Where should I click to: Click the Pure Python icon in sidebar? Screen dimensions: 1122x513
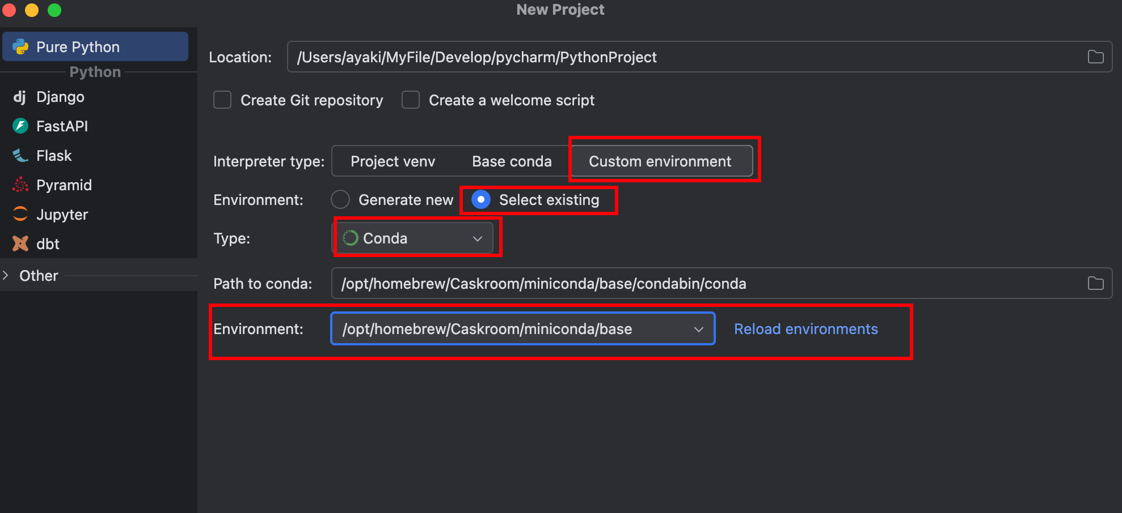click(20, 47)
